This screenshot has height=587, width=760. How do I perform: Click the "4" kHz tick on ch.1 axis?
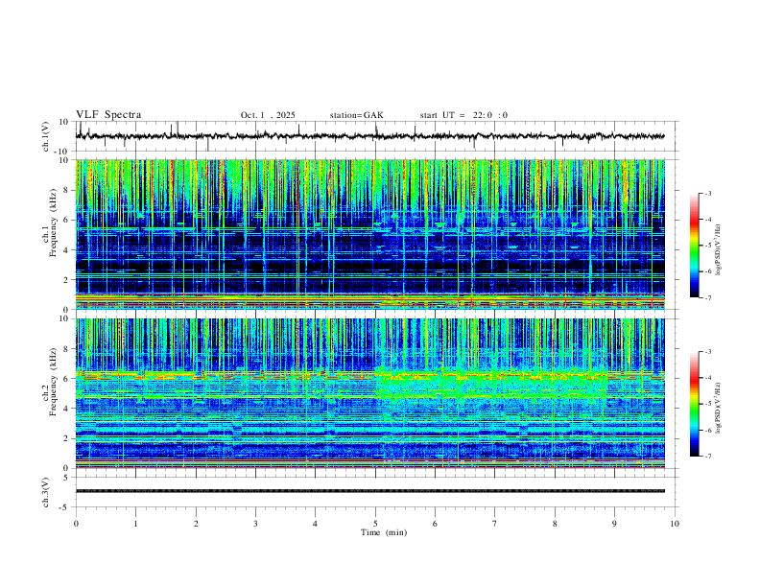(67, 250)
